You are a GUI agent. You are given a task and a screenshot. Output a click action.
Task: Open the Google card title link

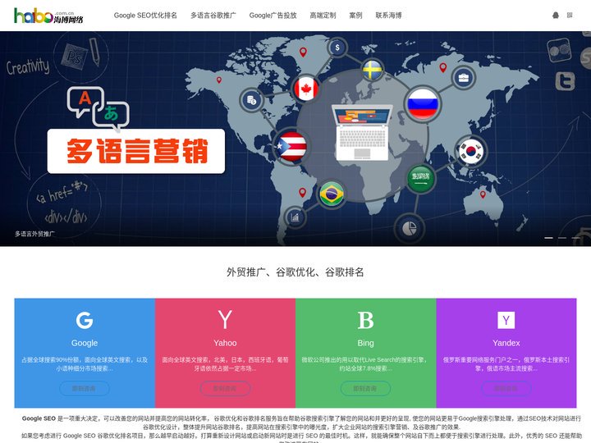[x=85, y=343]
